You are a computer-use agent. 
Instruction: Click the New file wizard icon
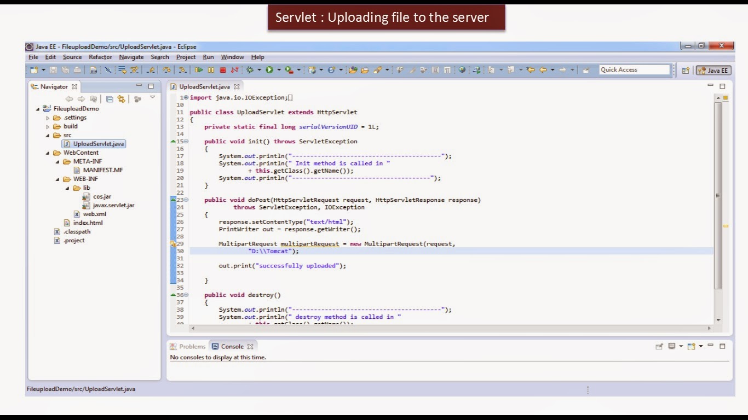pos(33,70)
